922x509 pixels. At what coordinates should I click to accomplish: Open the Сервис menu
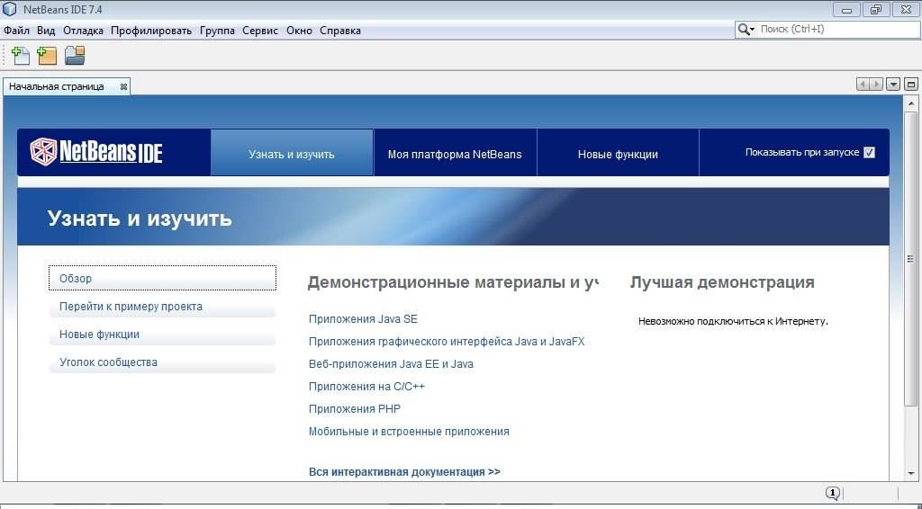(260, 31)
